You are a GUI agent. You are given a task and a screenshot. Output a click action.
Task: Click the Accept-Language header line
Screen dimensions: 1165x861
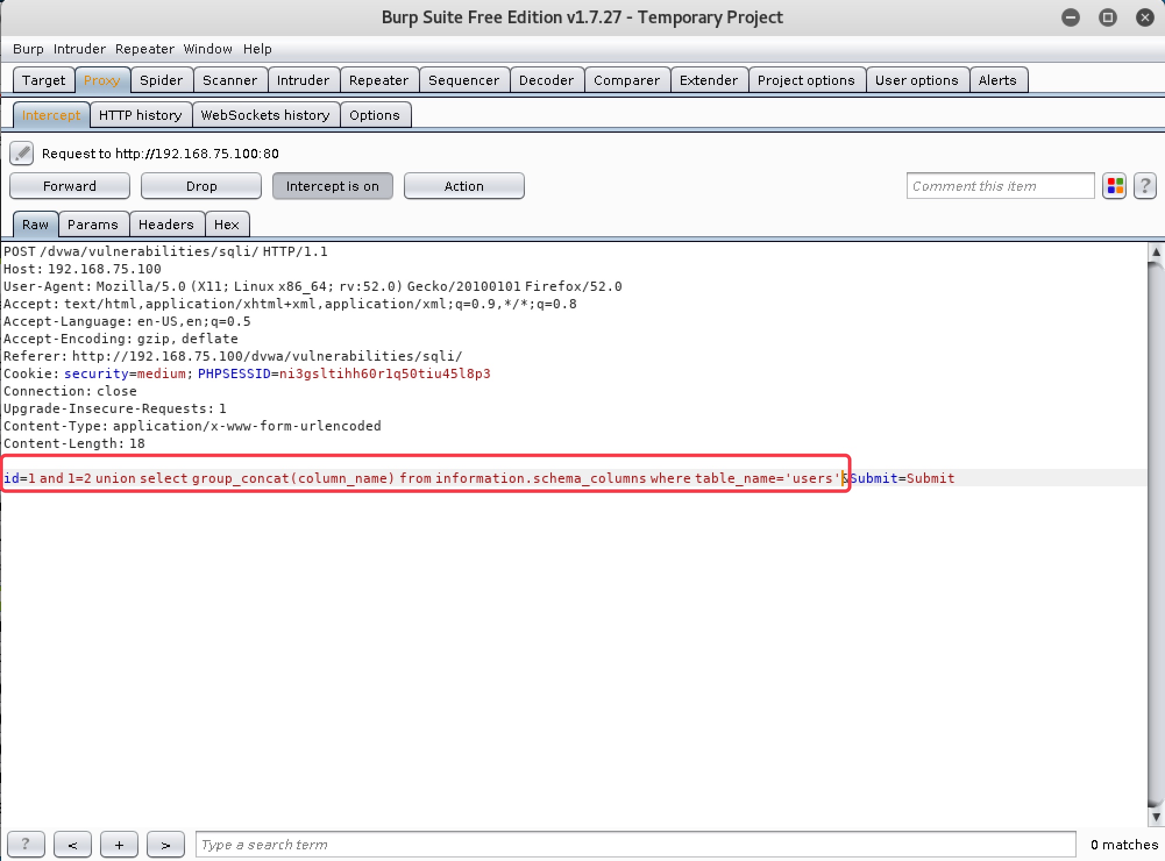click(x=127, y=321)
